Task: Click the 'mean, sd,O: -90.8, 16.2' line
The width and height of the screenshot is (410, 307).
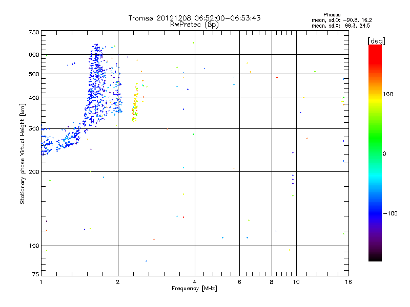Action: 341,20
